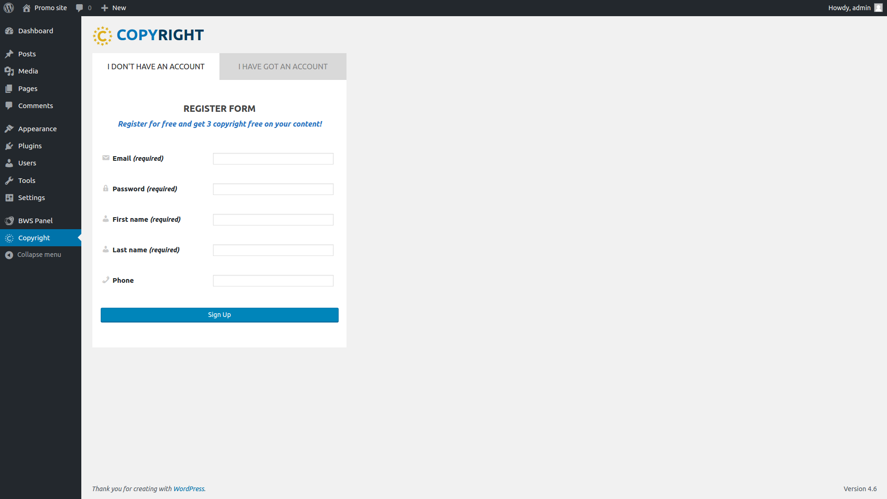
Task: Click the Media library icon
Action: [x=9, y=71]
